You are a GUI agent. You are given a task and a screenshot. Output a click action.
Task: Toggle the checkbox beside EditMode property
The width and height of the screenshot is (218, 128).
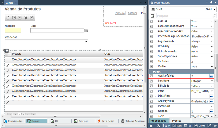click(151, 86)
